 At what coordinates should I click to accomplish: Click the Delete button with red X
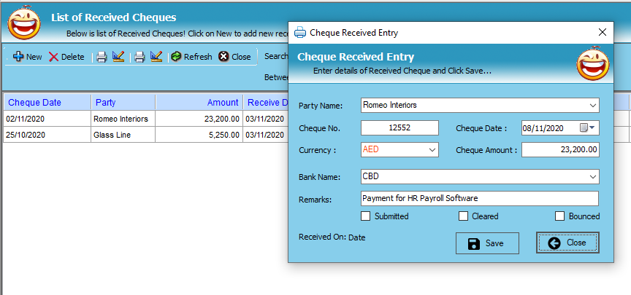[x=66, y=57]
